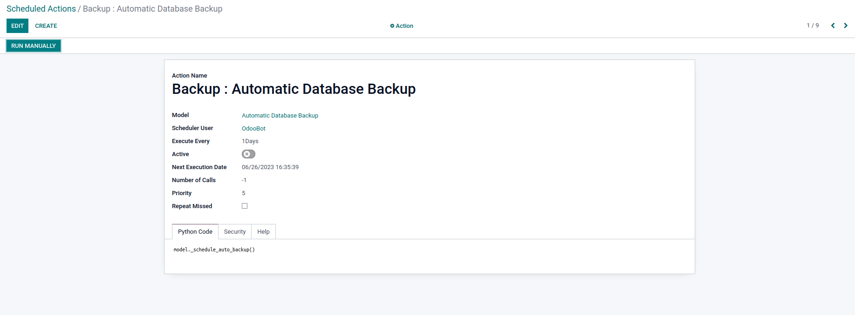855x315 pixels.
Task: Open the Help tab
Action: 263,232
